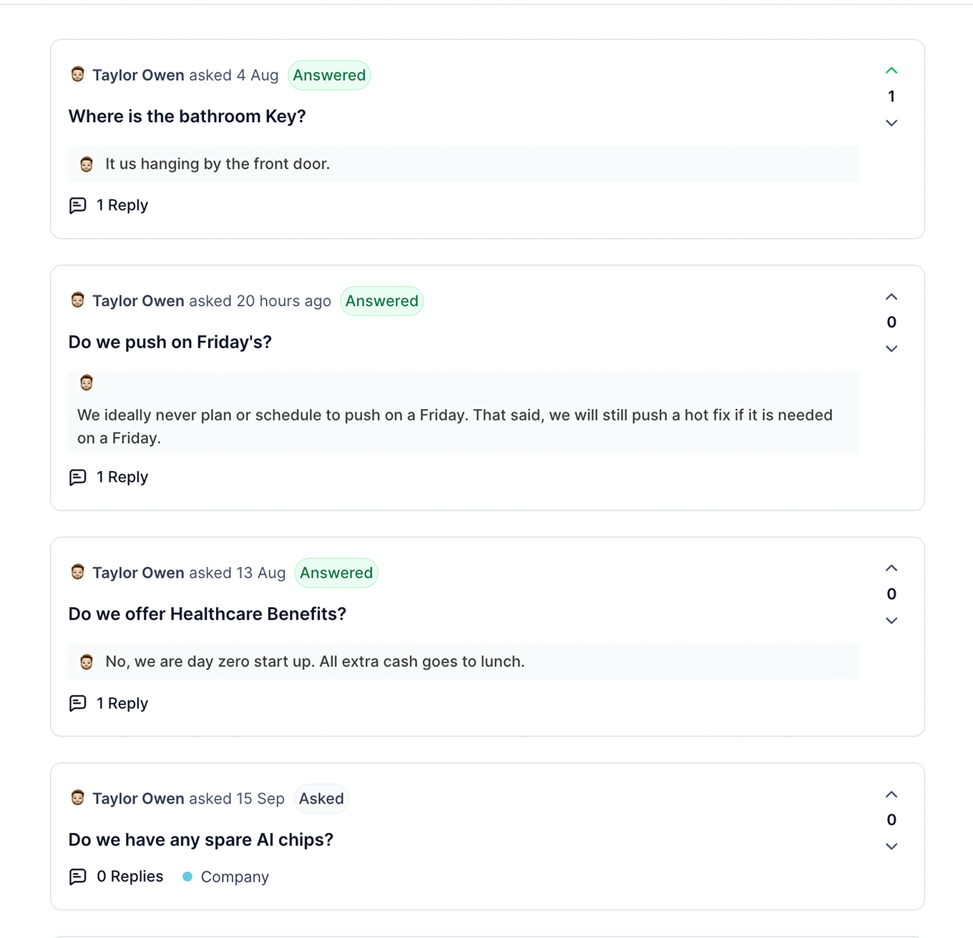Click the Asked badge on AI chips question

point(321,799)
